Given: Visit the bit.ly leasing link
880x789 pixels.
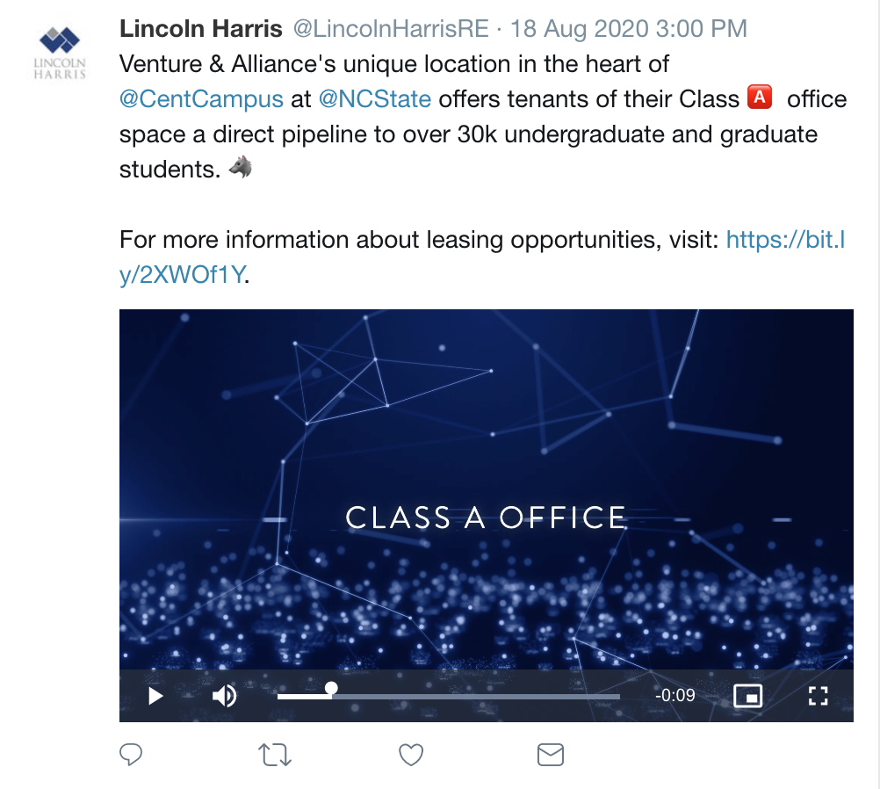Looking at the screenshot, I should 785,240.
